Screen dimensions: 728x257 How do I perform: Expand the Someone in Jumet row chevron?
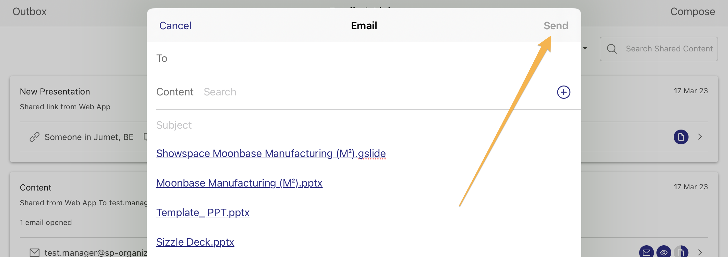tap(700, 137)
